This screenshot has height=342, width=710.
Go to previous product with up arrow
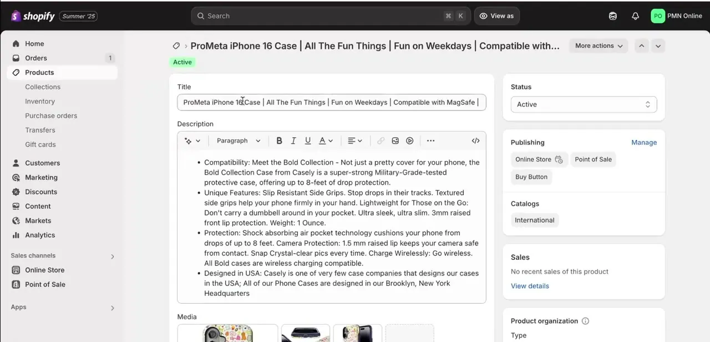click(642, 46)
